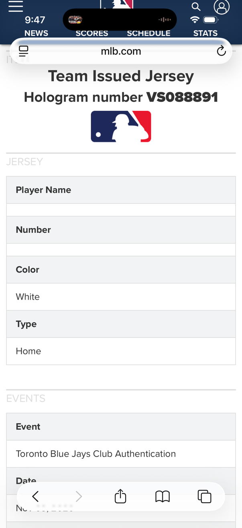
Task: Show all open tabs icon
Action: coord(204,497)
